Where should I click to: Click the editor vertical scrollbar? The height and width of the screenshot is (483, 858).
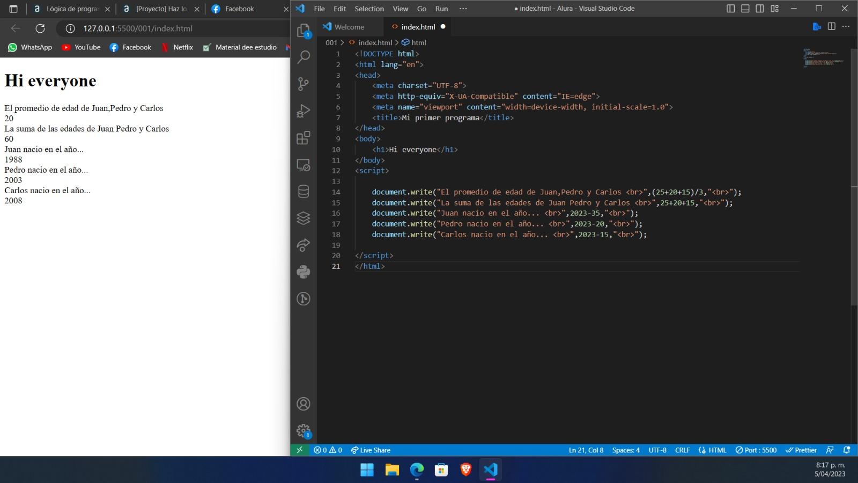click(854, 177)
